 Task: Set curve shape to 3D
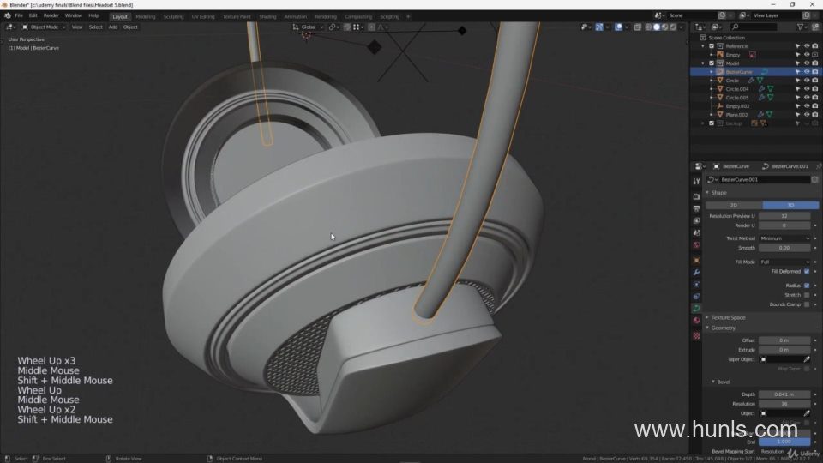[790, 205]
